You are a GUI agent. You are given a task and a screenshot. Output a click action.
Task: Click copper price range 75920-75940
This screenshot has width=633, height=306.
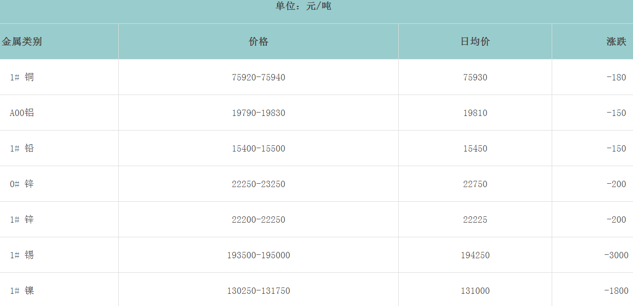point(259,77)
